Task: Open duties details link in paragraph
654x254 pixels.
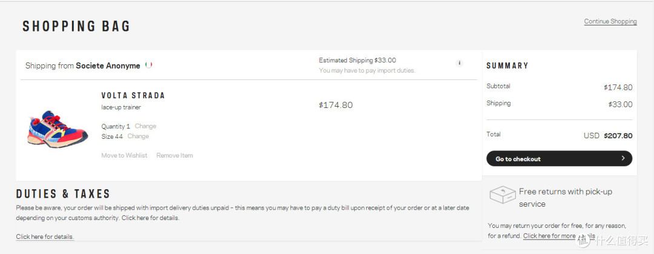Action: (x=150, y=218)
